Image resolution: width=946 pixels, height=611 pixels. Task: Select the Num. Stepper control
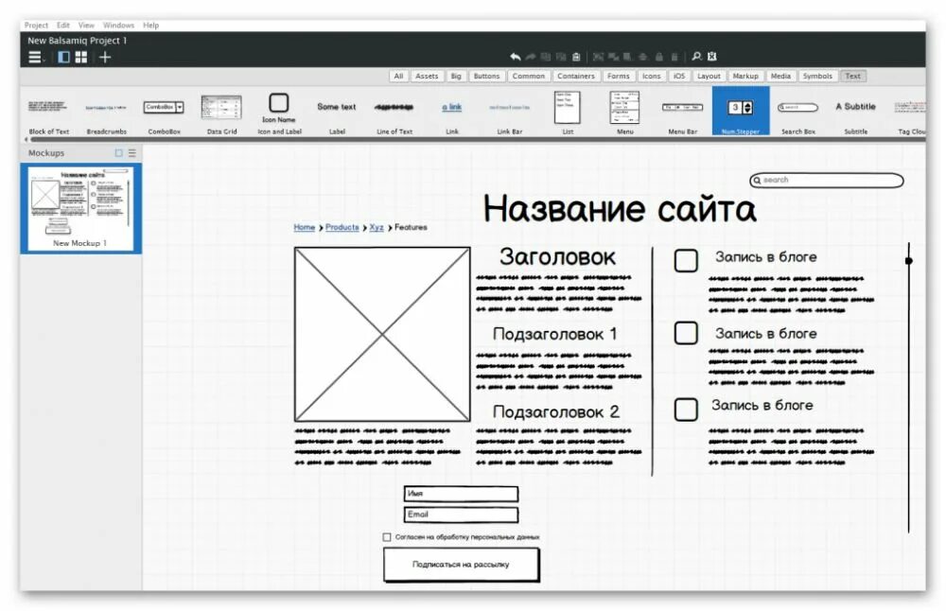click(741, 111)
